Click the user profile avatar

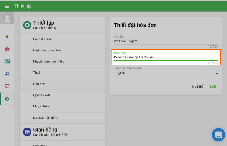pos(7,18)
